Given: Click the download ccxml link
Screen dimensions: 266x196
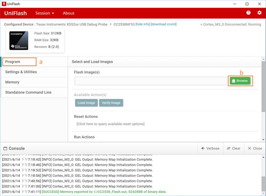Looking at the screenshot, I should [164, 24].
